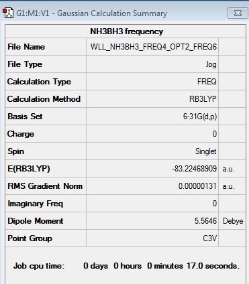This screenshot has height=284, width=249.
Task: Select the File Name value cell
Action: click(152, 47)
